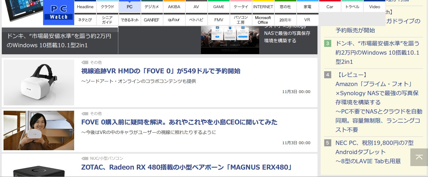This screenshot has width=428, height=177.
Task: Open the VR link in navigation
Action: 308,20
